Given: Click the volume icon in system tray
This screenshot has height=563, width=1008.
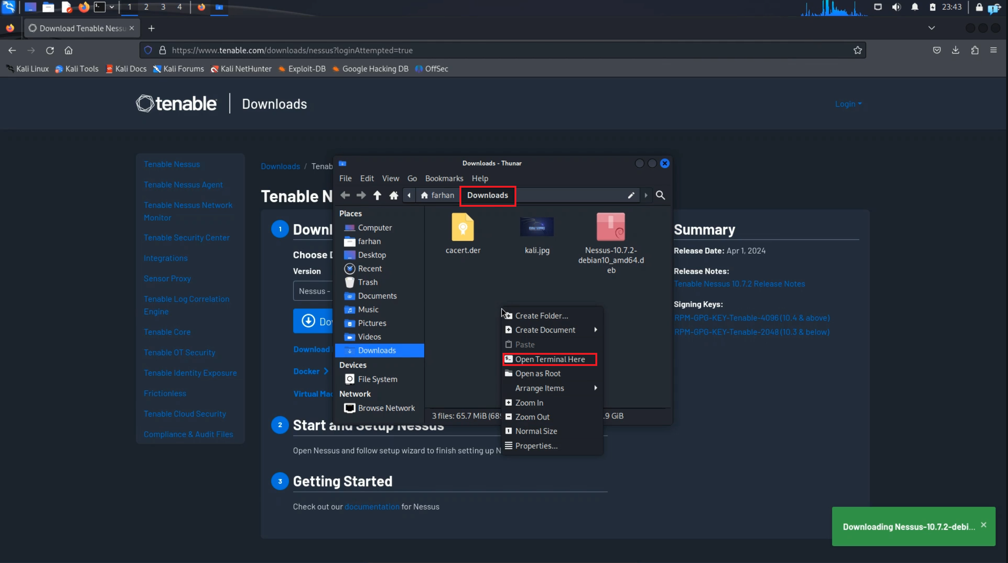Looking at the screenshot, I should pos(896,7).
